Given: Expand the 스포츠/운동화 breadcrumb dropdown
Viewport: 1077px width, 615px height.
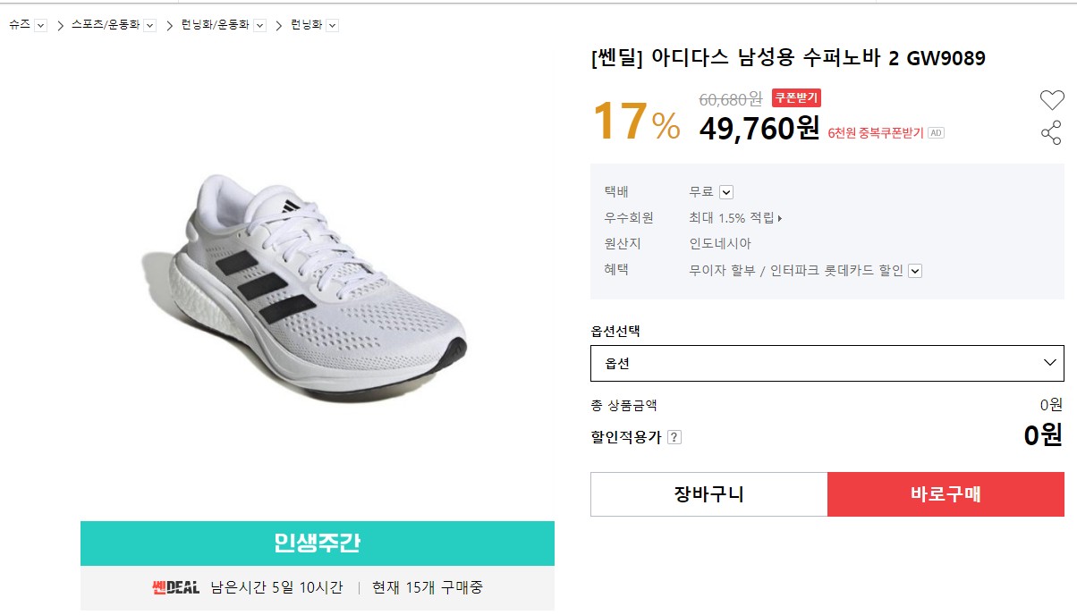Looking at the screenshot, I should (149, 25).
